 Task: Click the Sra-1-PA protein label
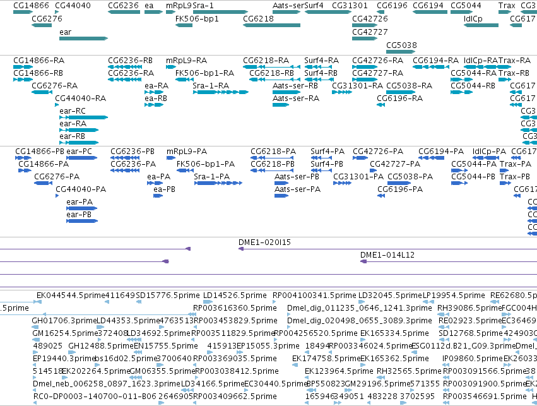211,176
